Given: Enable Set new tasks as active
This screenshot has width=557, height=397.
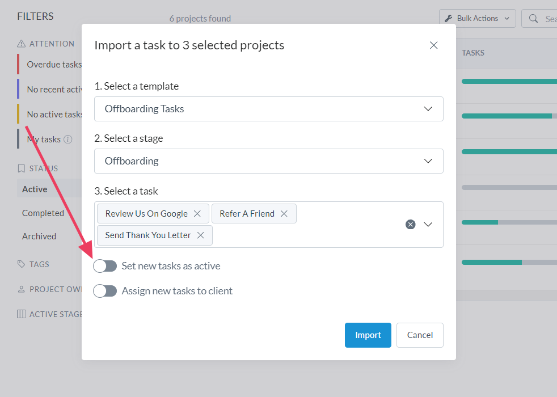Looking at the screenshot, I should click(106, 266).
